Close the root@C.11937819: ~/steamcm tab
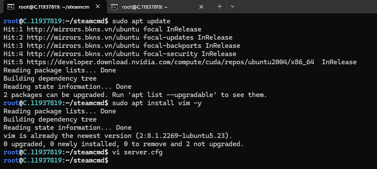This screenshot has height=169, width=377. pos(98,7)
